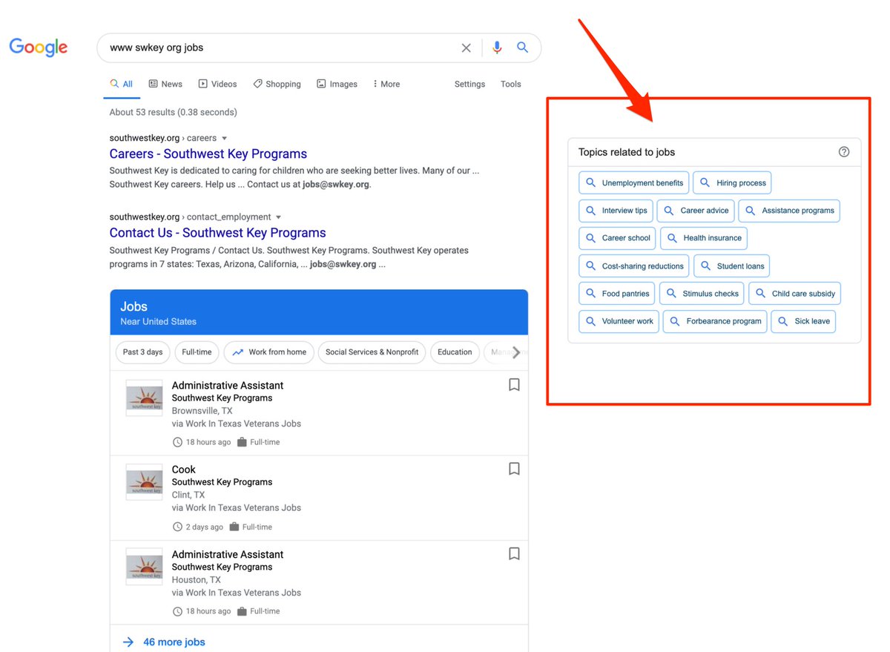
Task: Search the Interview tips topic
Action: click(616, 211)
